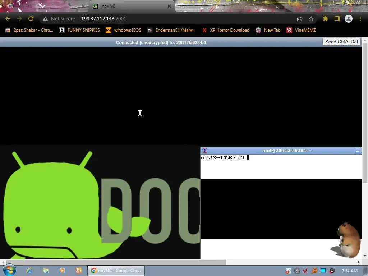Viewport: 368px width, 276px height.
Task: Click the Send CtrlAltDel button
Action: pos(341,42)
